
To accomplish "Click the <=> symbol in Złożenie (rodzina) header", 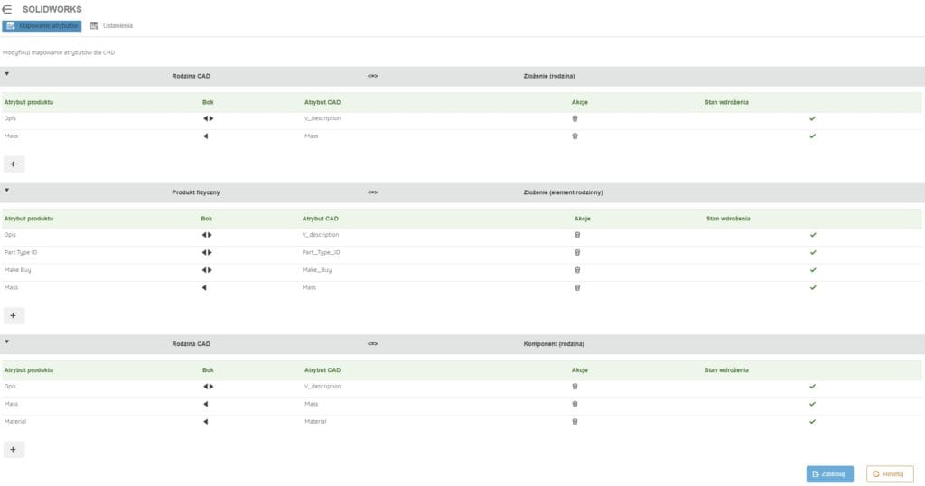I will pyautogui.click(x=372, y=76).
